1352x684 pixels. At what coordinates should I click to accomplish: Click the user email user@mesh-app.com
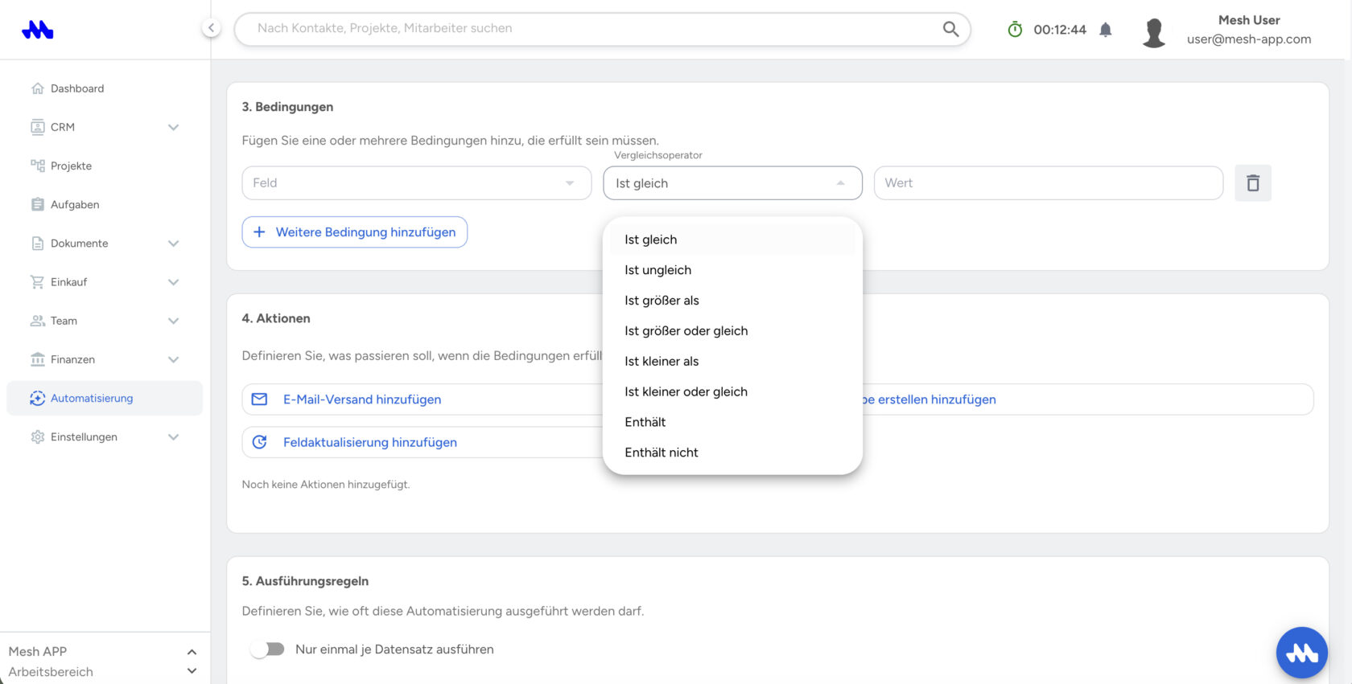1249,39
